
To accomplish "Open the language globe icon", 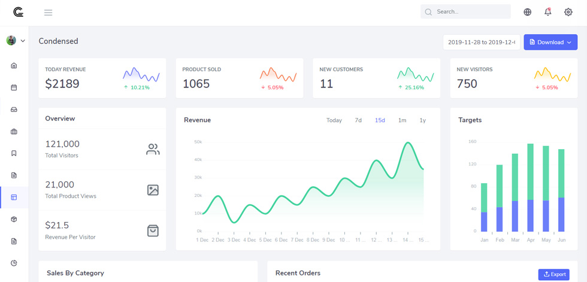I will 528,12.
